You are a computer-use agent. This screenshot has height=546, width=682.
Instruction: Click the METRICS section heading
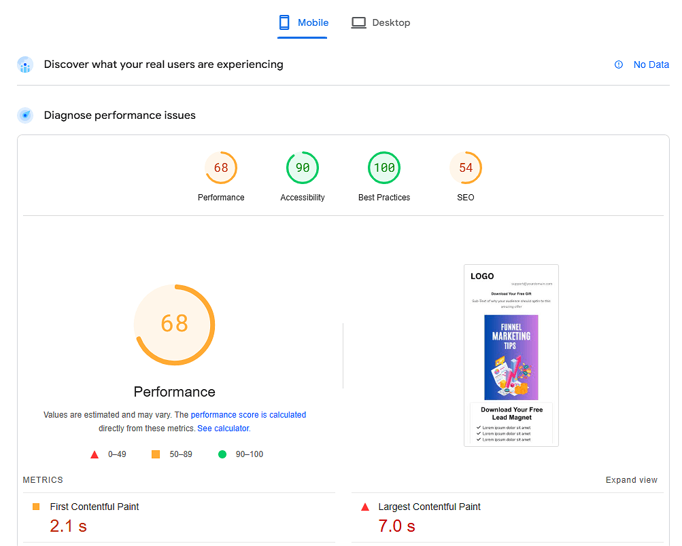(x=43, y=480)
